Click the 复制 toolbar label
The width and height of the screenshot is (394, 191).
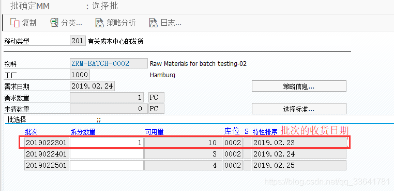[29, 23]
